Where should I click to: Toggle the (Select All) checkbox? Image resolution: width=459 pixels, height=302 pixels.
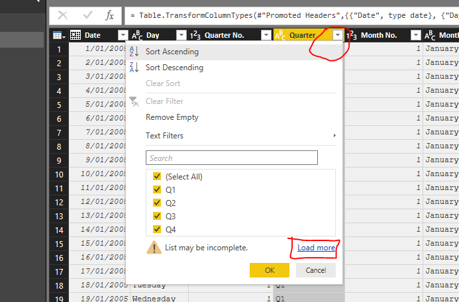point(157,176)
